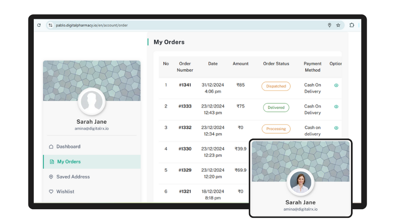Click Sarah Jane name in popup card

pyautogui.click(x=300, y=203)
